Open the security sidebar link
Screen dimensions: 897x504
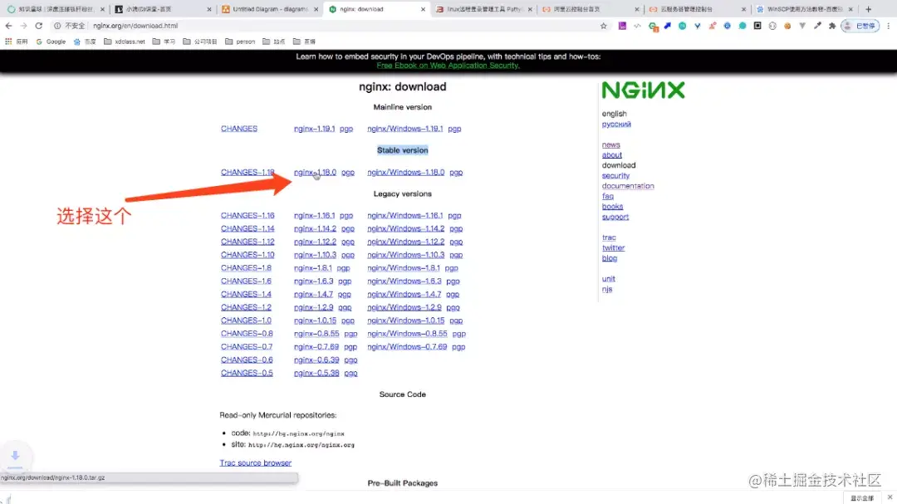[x=615, y=176]
